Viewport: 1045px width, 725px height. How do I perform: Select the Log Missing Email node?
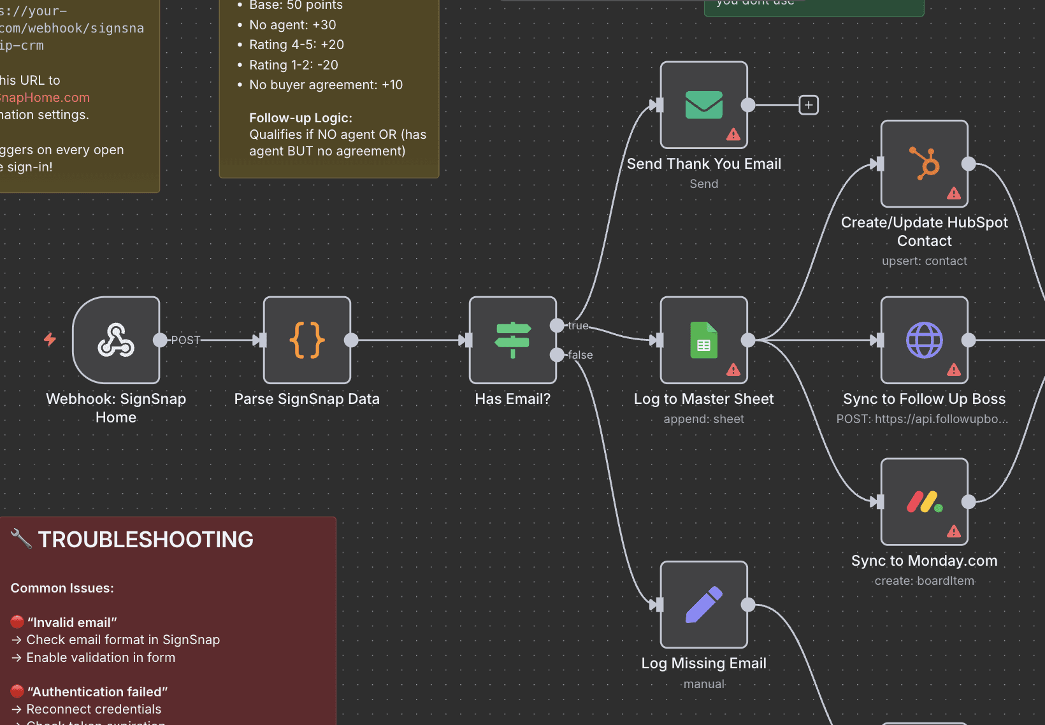[x=704, y=605]
